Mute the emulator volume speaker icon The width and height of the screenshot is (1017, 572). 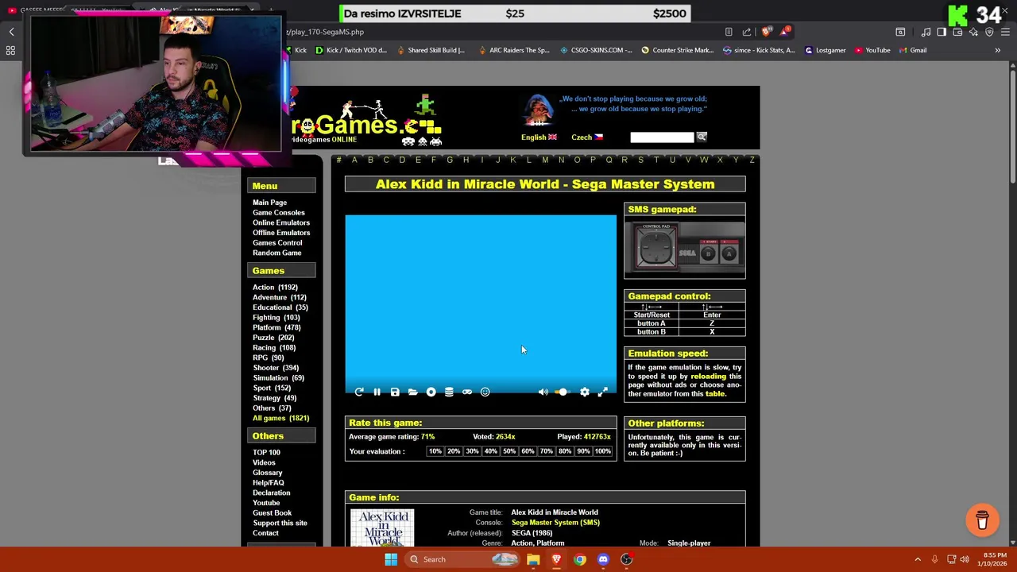(x=543, y=392)
